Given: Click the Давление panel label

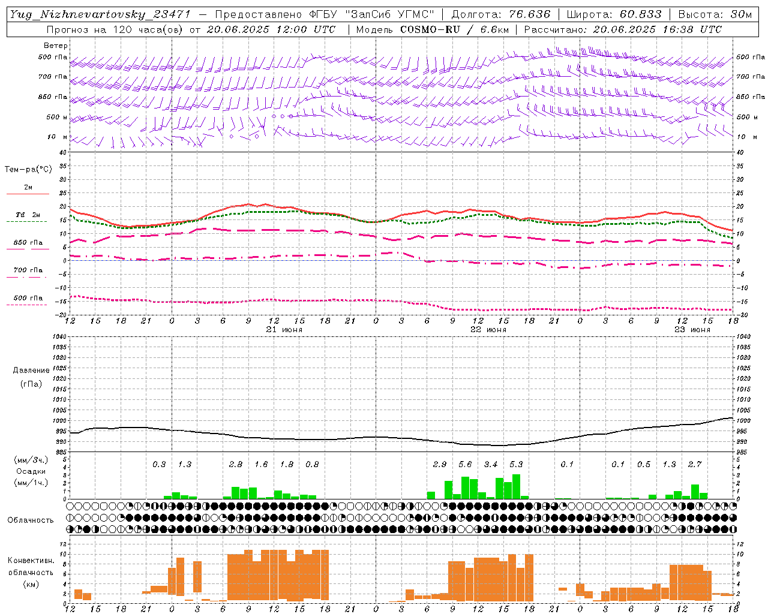Looking at the screenshot, I should [x=31, y=371].
